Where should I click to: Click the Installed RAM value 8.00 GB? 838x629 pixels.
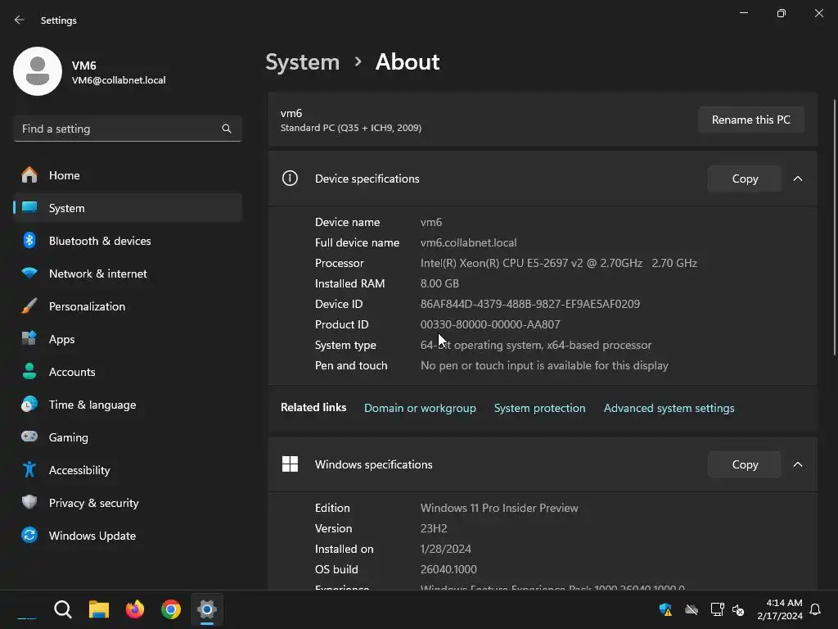(439, 283)
